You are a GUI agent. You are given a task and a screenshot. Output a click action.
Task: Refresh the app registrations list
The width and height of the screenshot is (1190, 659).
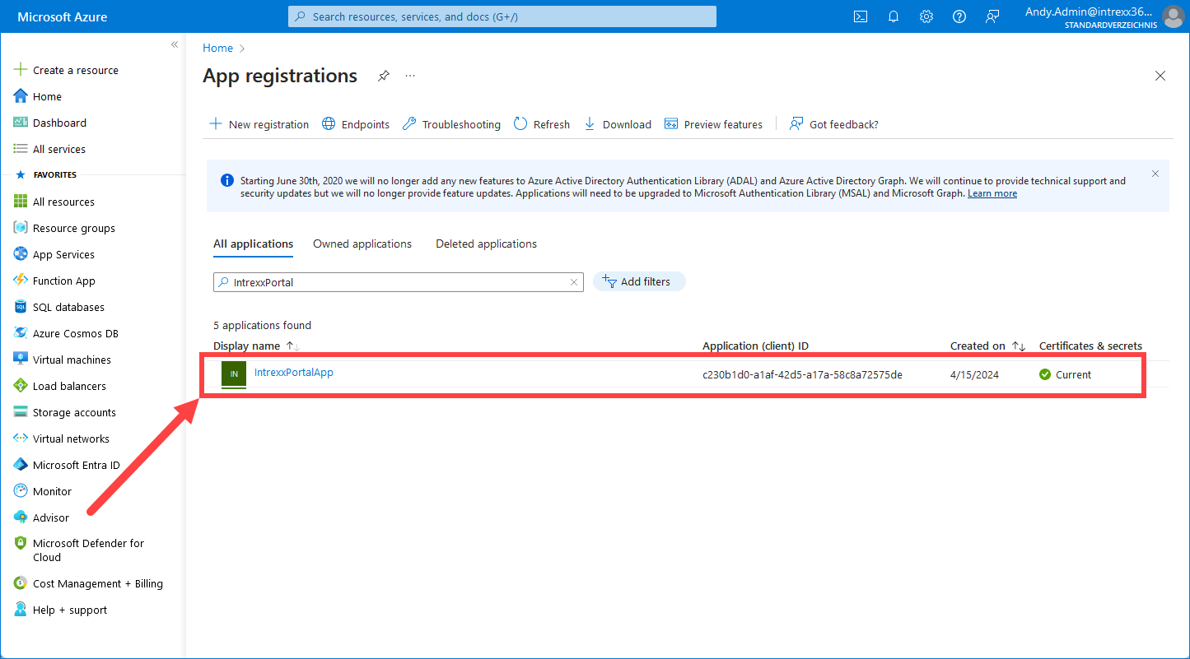[542, 124]
